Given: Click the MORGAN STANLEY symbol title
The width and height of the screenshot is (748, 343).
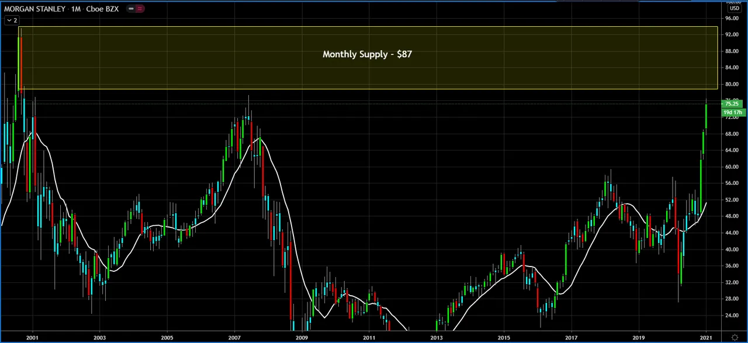Looking at the screenshot, I should pos(34,9).
